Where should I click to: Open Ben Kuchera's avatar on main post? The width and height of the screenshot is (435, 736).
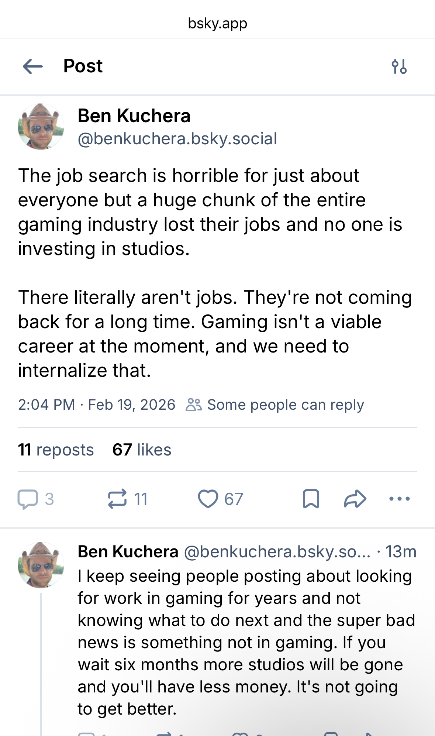click(x=41, y=127)
